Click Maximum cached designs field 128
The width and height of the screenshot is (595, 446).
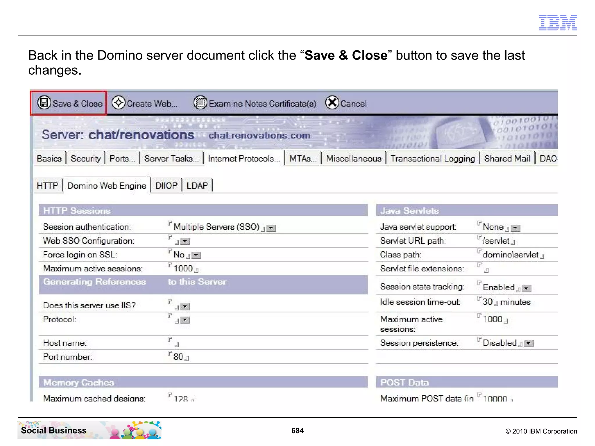click(x=181, y=398)
